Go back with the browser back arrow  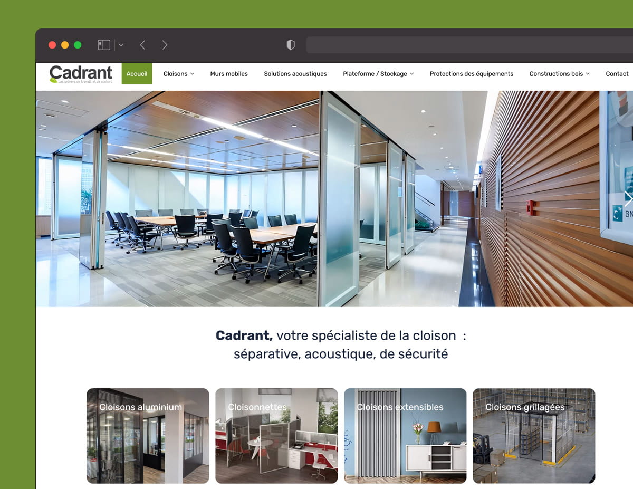point(142,45)
